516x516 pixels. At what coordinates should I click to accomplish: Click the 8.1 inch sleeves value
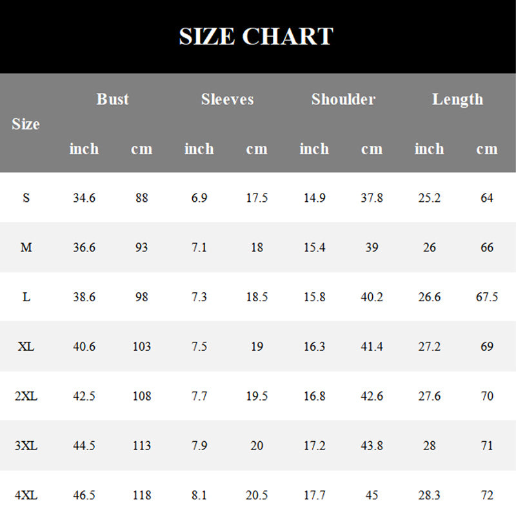199,495
